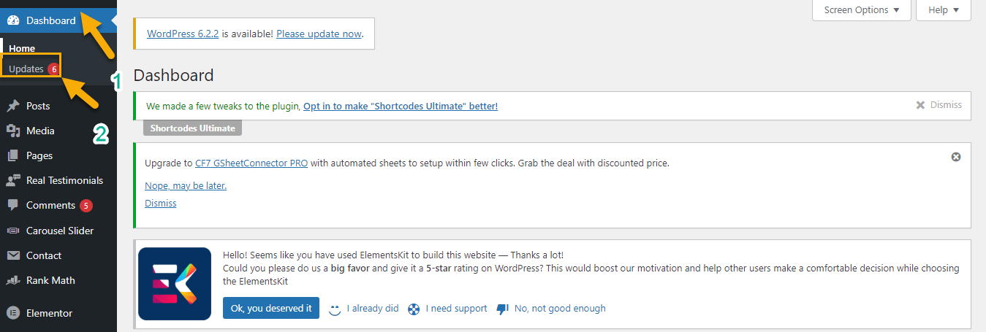Open the Elementor menu label

pyautogui.click(x=49, y=313)
